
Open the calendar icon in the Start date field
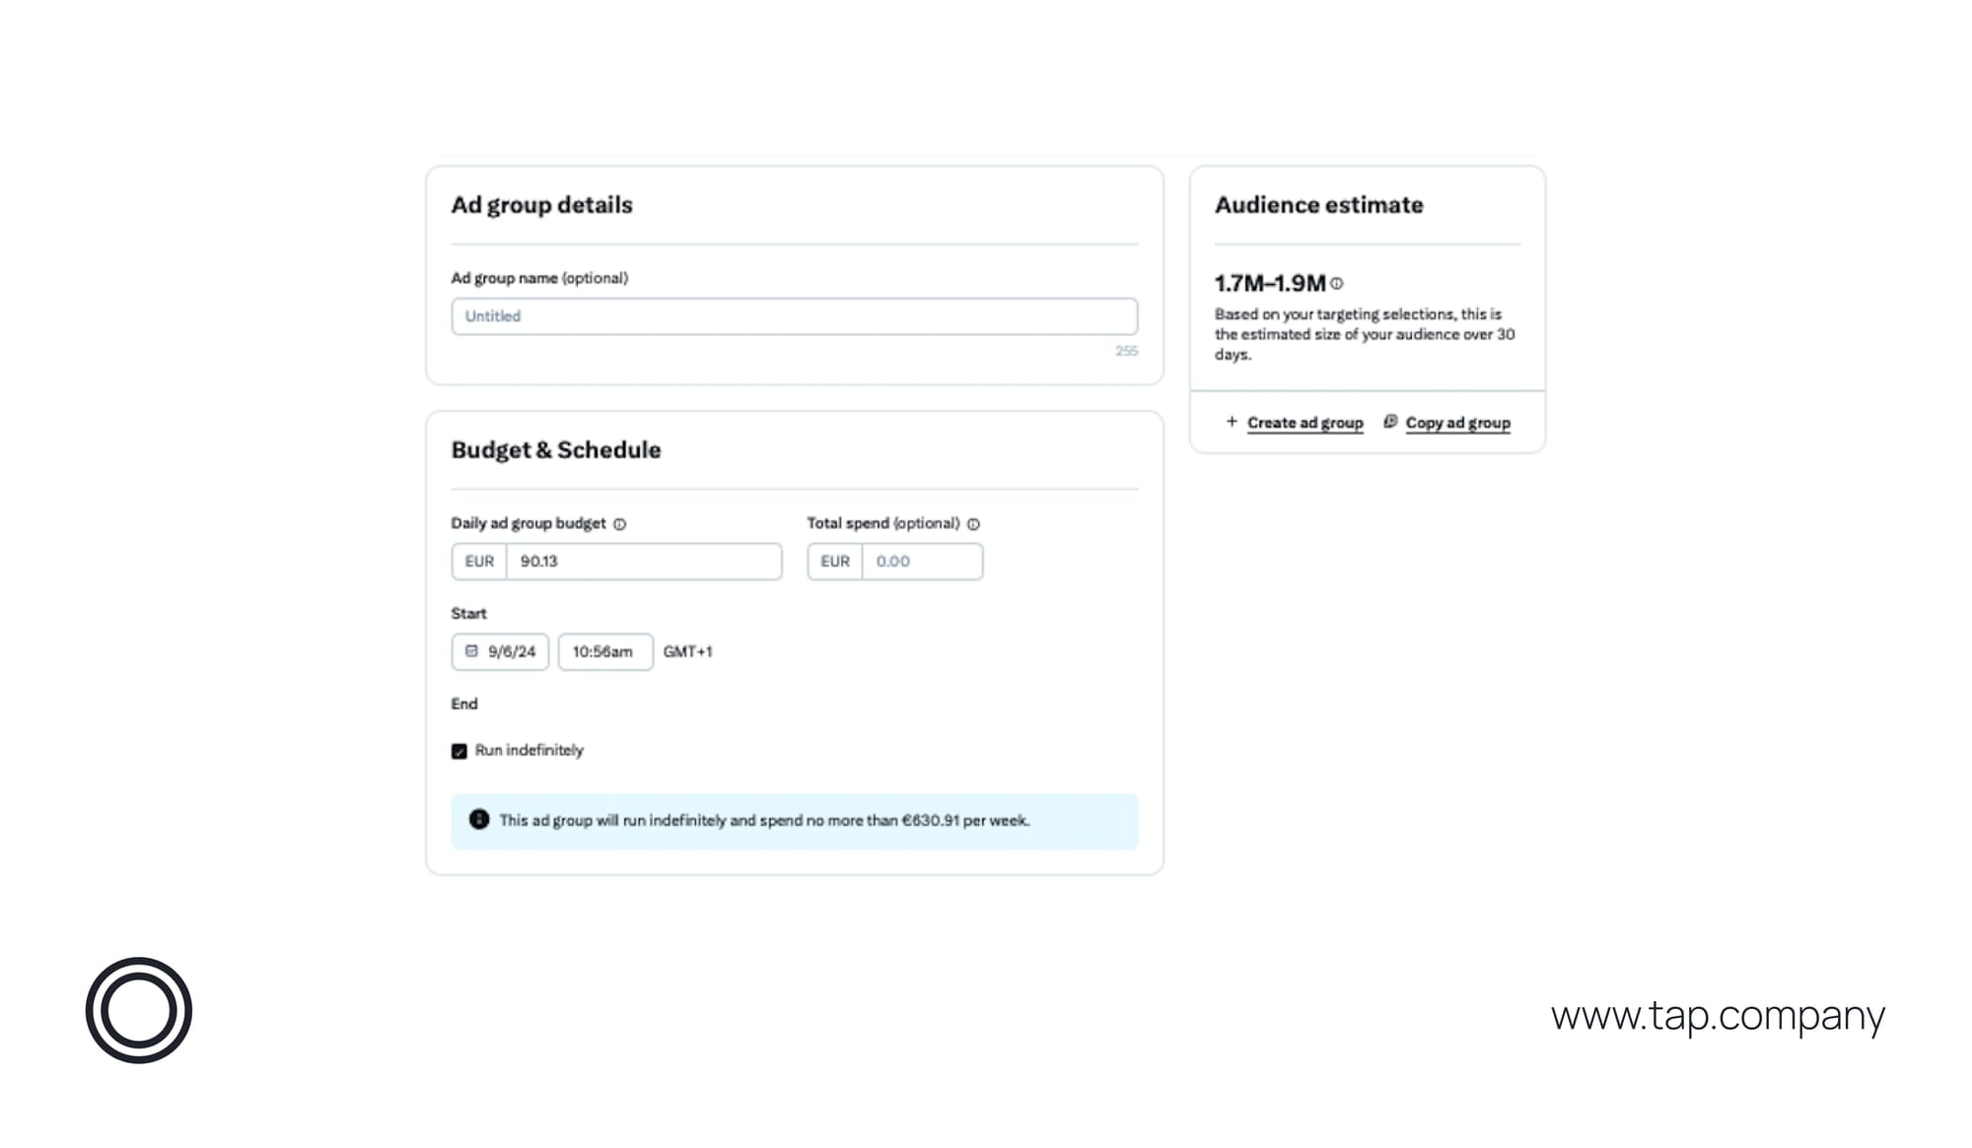(x=471, y=651)
